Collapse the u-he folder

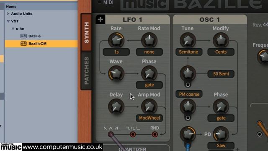click(x=13, y=29)
